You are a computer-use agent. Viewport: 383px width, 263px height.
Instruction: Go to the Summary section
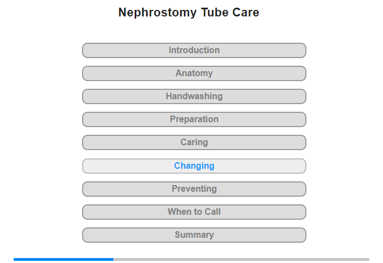coord(194,235)
